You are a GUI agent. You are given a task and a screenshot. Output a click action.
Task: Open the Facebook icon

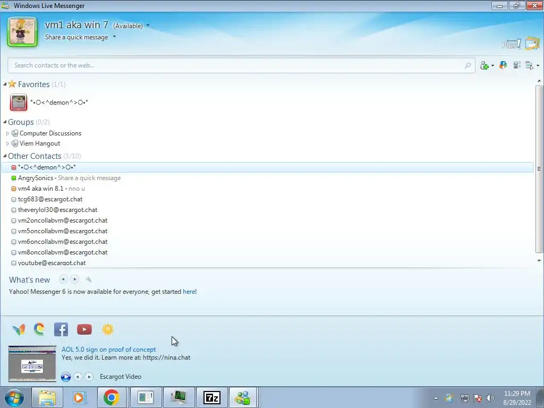click(61, 329)
